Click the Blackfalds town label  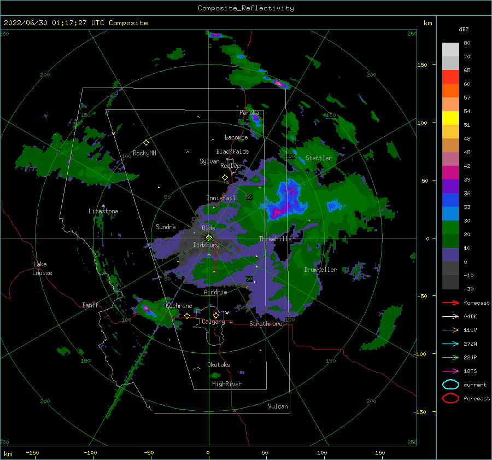[232, 152]
